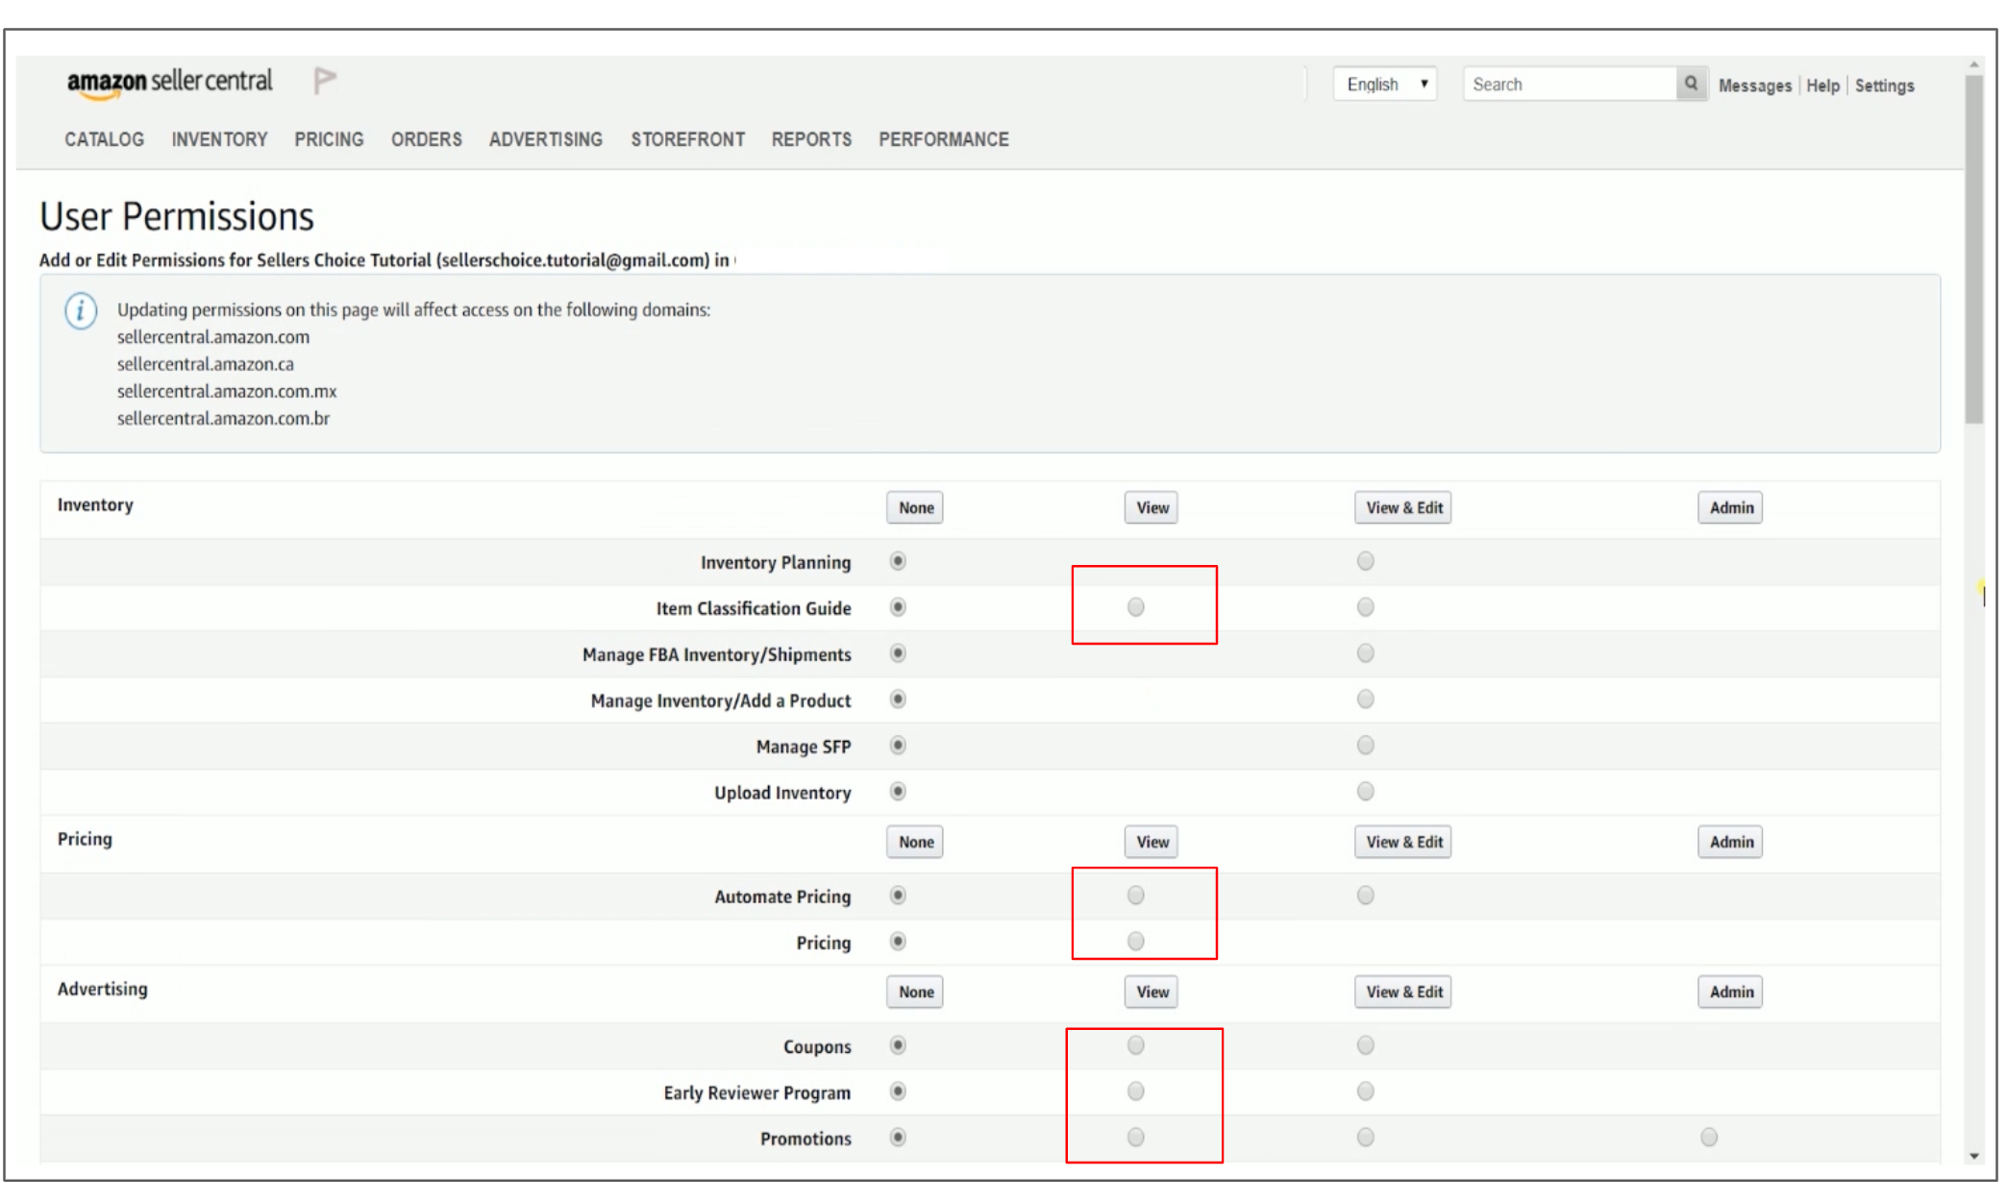Select None for Manage Inventory/Add a Product
The height and width of the screenshot is (1201, 2007).
(x=898, y=699)
